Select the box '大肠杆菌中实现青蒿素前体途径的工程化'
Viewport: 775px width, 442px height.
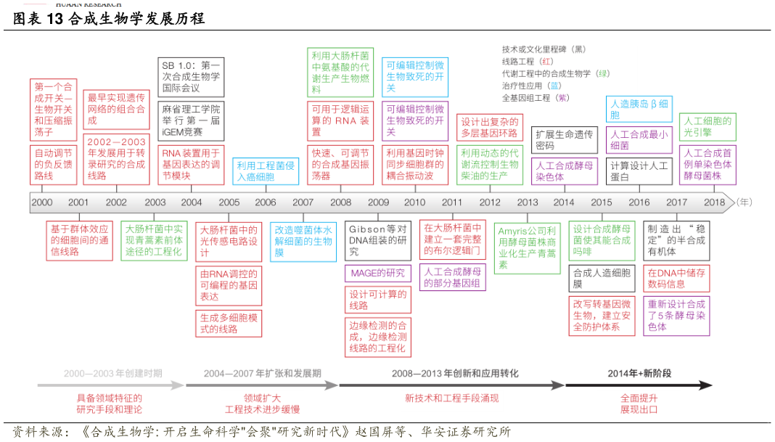click(155, 240)
